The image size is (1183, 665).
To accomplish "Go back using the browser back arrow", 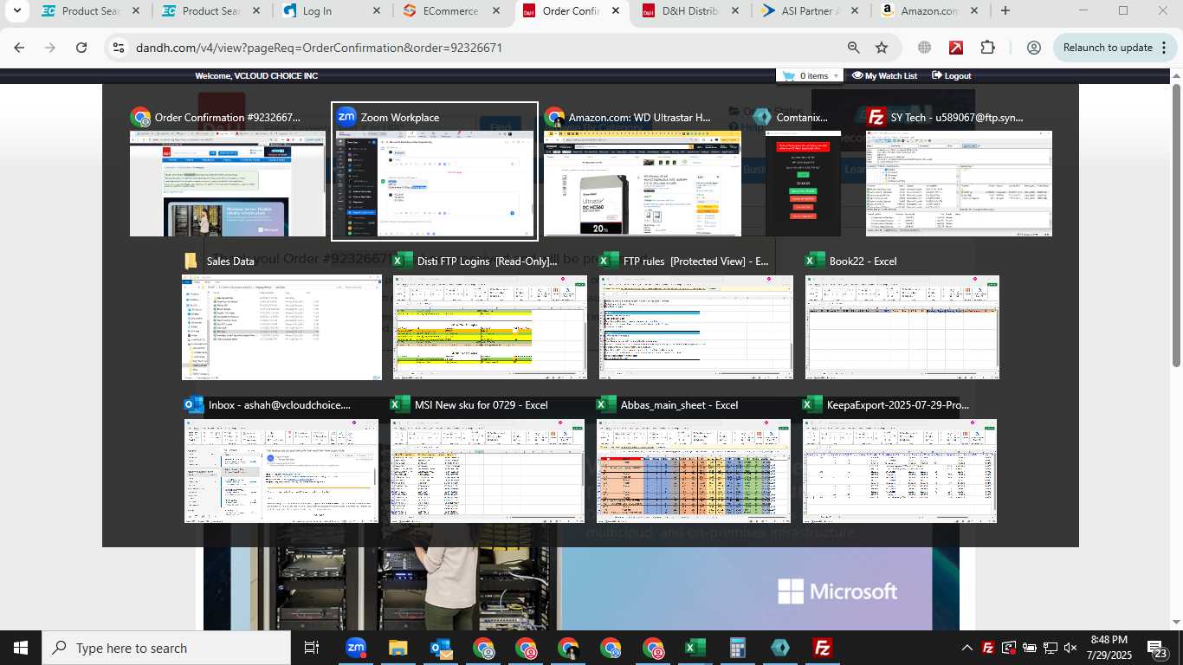I will 19,48.
